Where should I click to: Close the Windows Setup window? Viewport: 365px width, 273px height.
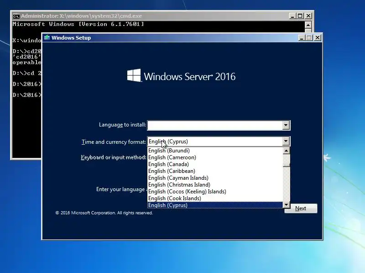point(318,38)
